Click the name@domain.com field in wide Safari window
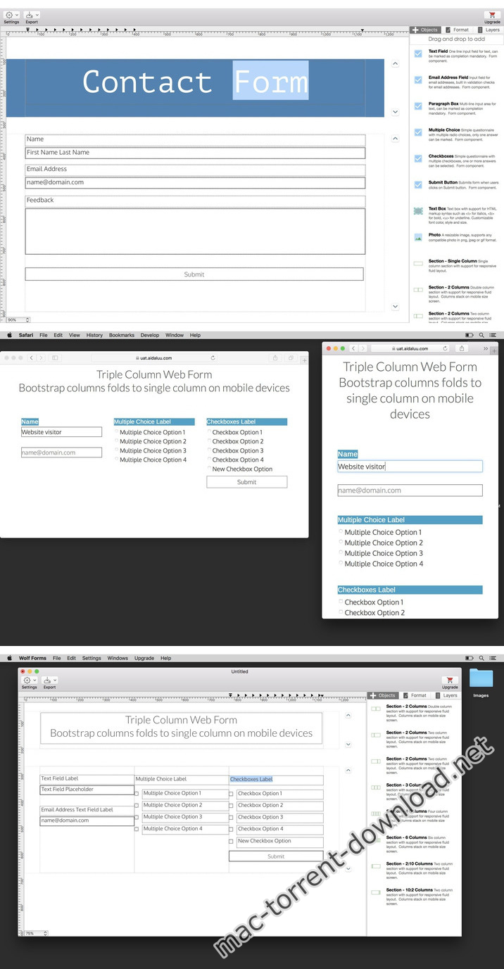This screenshot has width=504, height=969. (61, 452)
